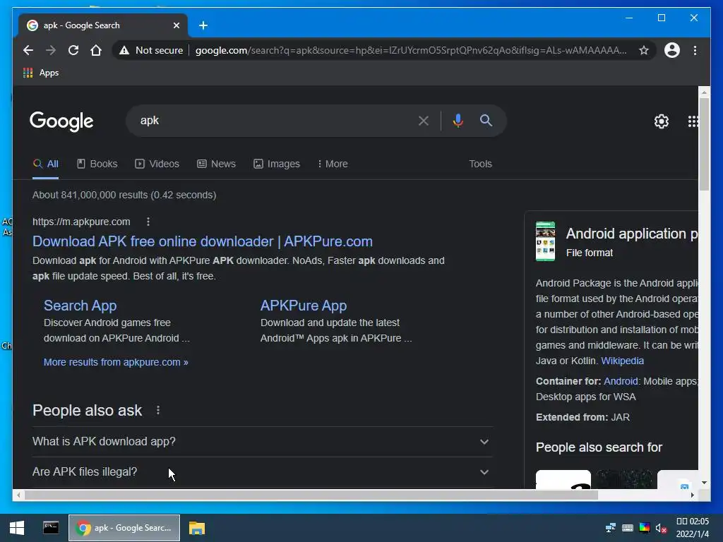Open More results from apkpure.com

coord(116,362)
